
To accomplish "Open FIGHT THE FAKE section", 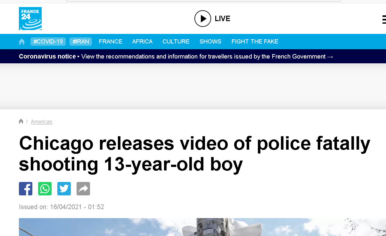I will (x=255, y=42).
